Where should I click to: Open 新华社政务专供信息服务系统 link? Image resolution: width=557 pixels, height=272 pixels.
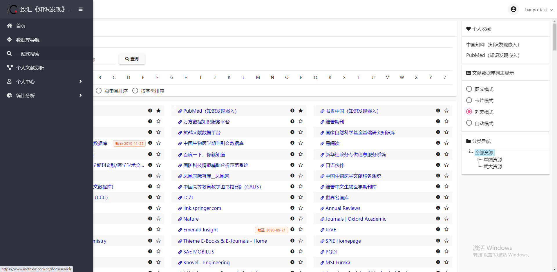(355, 155)
